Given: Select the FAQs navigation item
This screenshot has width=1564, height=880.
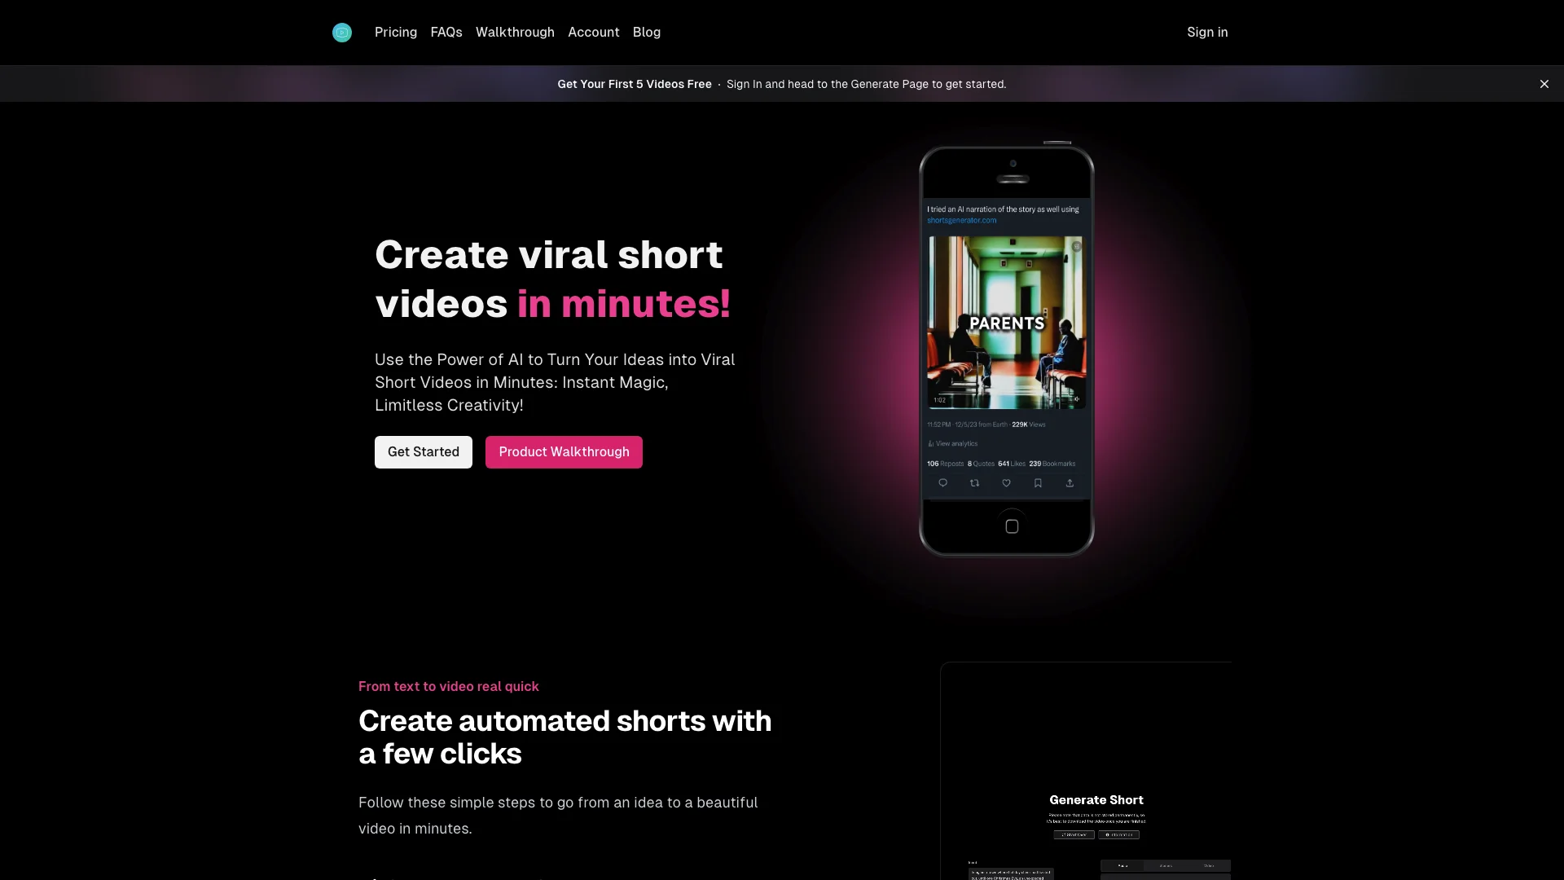Looking at the screenshot, I should pyautogui.click(x=446, y=33).
